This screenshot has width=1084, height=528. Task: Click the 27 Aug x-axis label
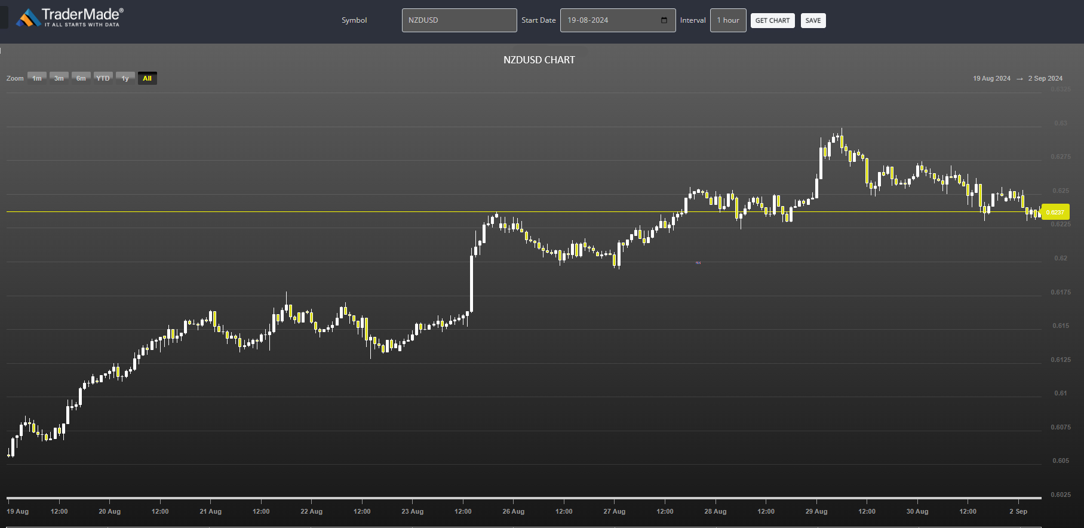[615, 511]
